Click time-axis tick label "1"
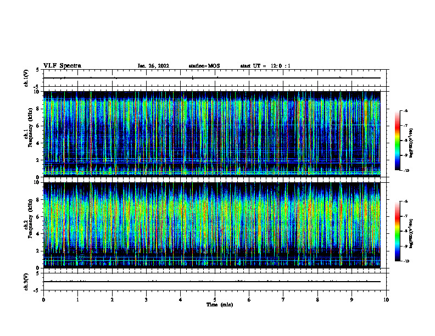The height and width of the screenshot is (336, 435). [77, 300]
